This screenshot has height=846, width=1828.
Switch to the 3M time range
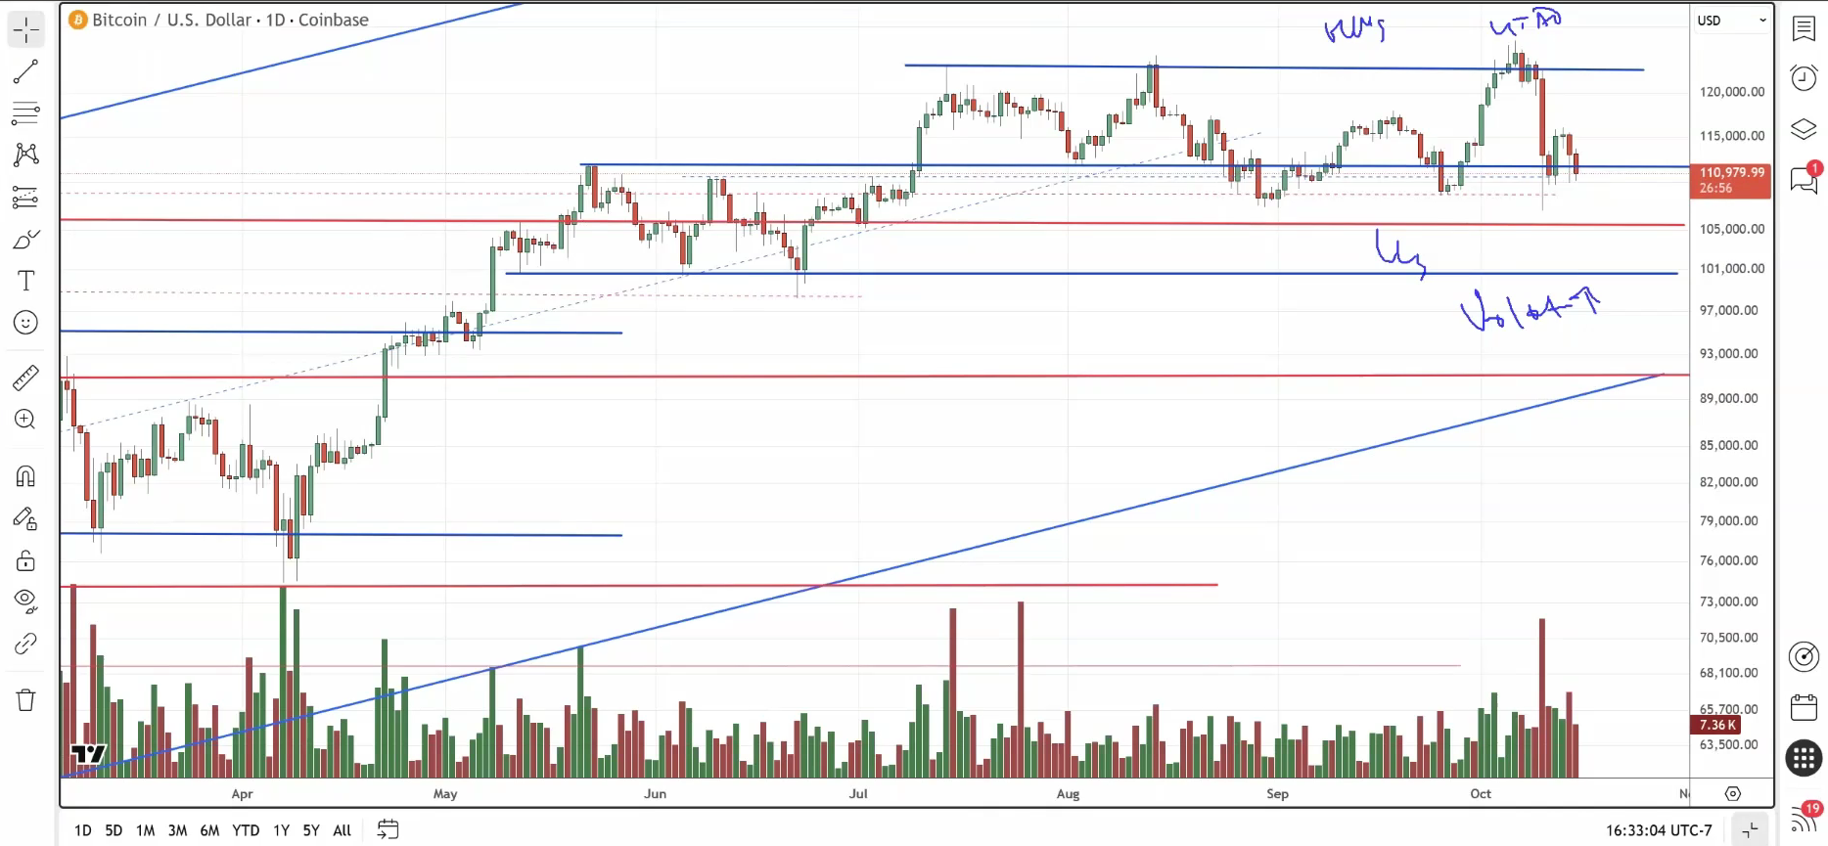click(177, 830)
